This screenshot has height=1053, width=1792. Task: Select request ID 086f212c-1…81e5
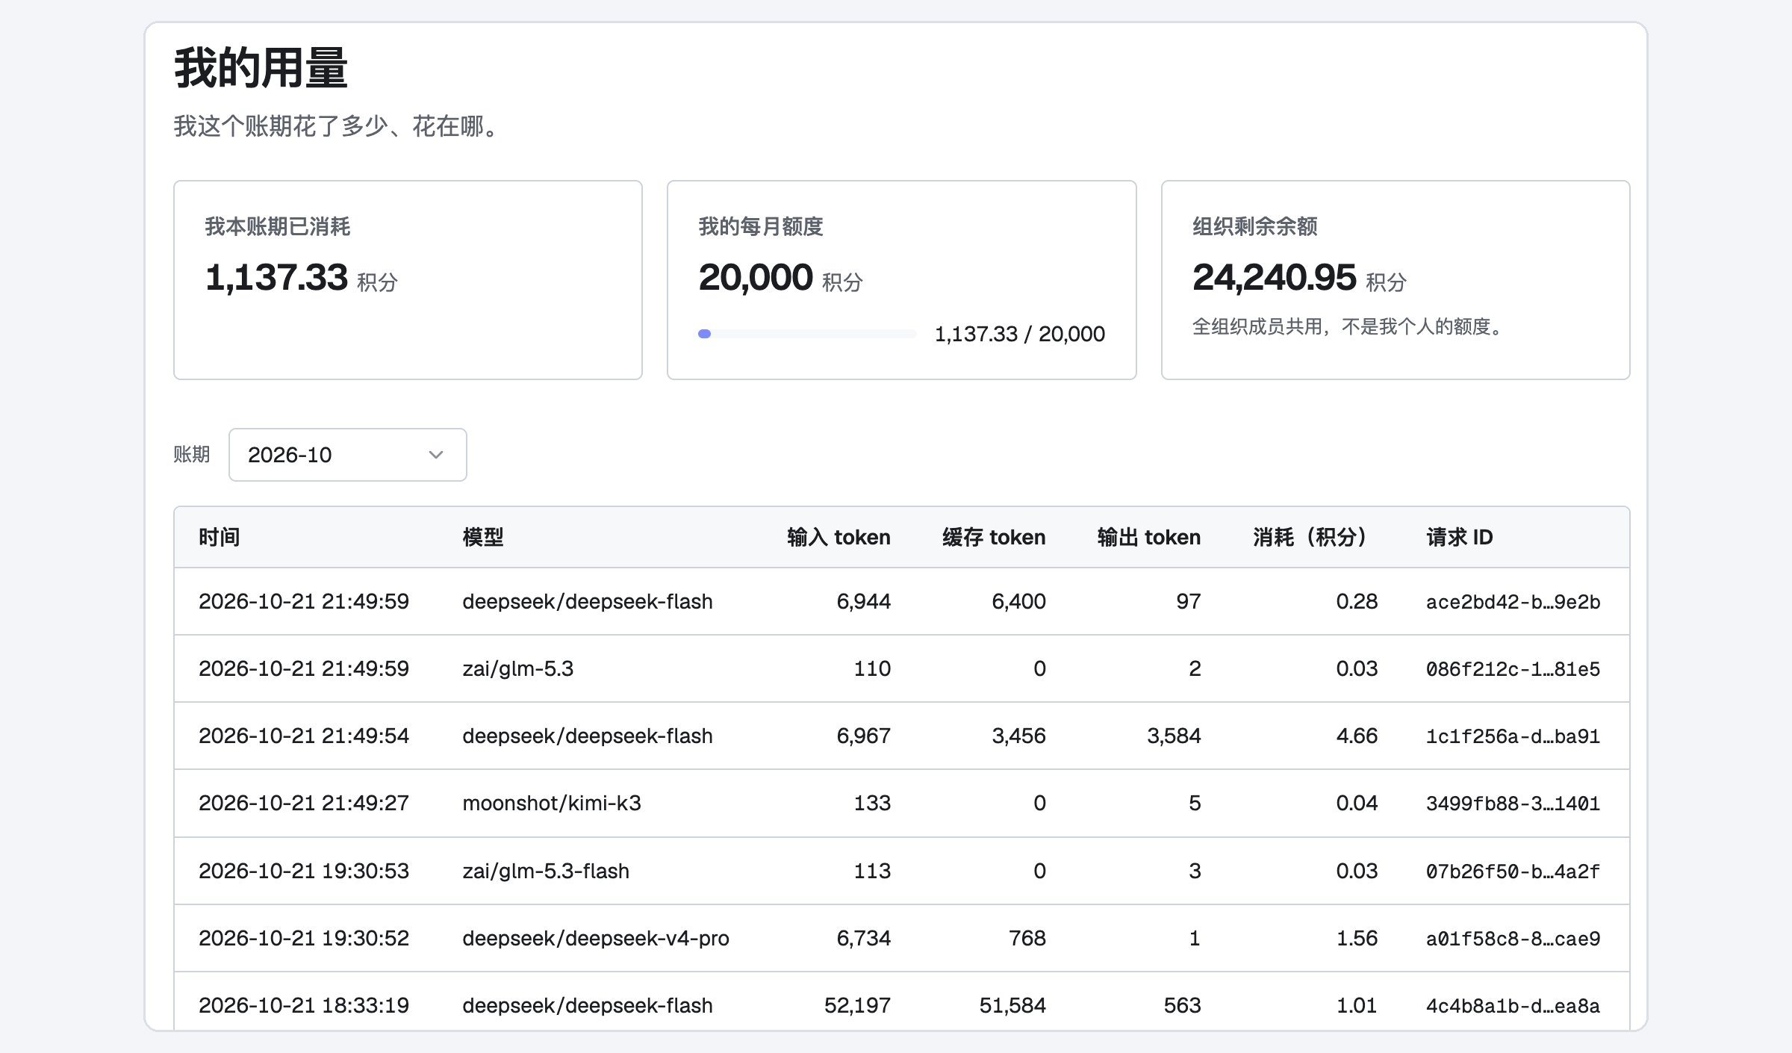click(x=1513, y=669)
